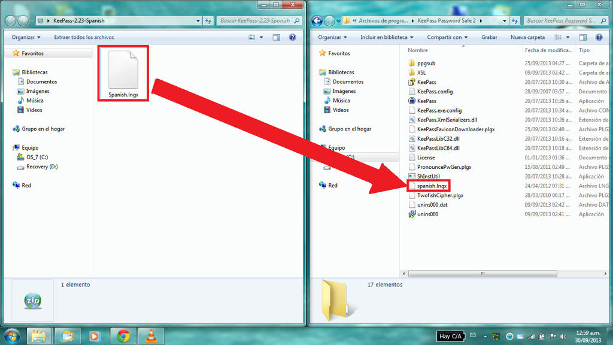Viewport: 613px width, 345px height.
Task: Open Compartir con dropdown
Action: [x=447, y=37]
